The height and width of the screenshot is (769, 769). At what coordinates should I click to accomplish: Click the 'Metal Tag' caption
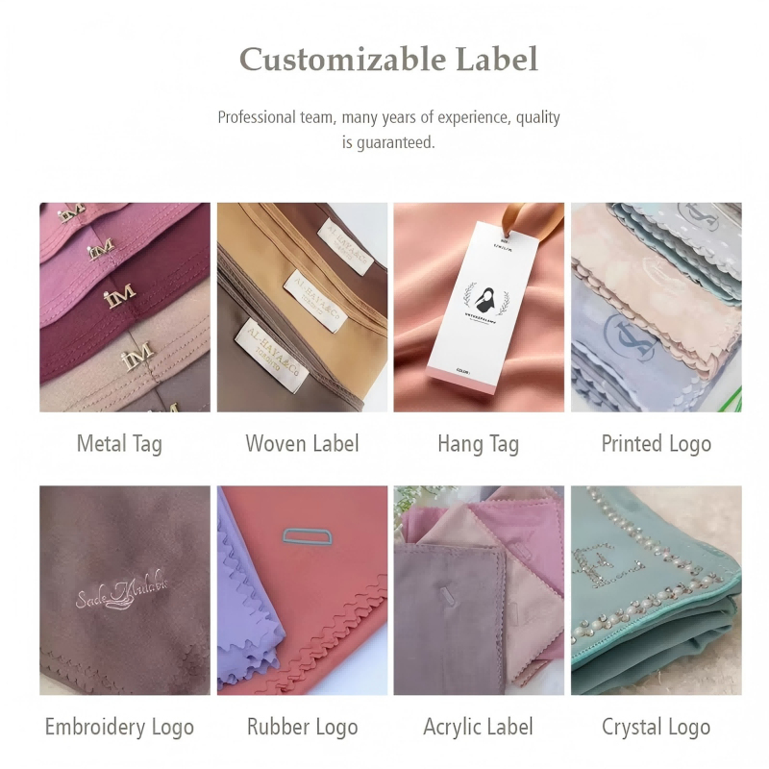(119, 444)
